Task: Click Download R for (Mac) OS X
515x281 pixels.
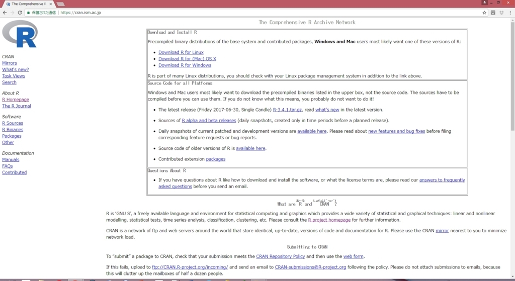Action: 187,59
